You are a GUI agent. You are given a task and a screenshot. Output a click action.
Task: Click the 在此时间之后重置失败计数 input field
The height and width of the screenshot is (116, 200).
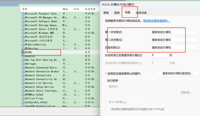(158, 55)
